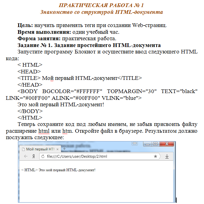The image size is (204, 204).
Task: Maximize the browser window
Action: [155, 144]
